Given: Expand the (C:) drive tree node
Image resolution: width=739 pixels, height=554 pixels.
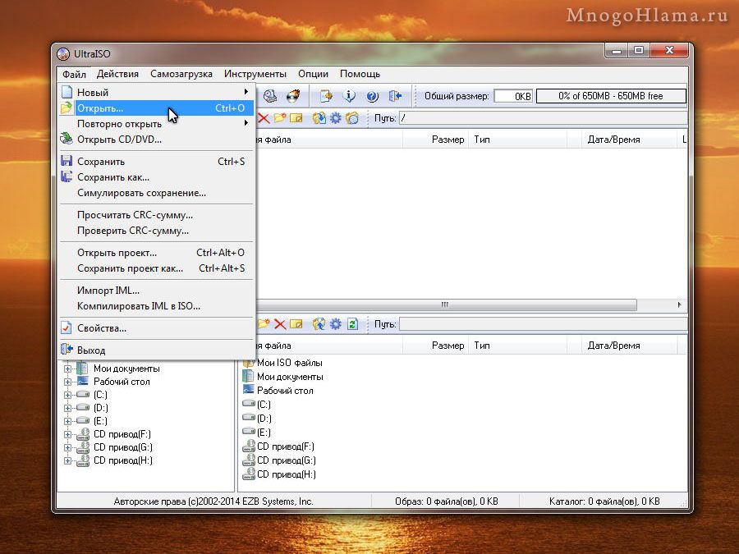Looking at the screenshot, I should [x=68, y=395].
